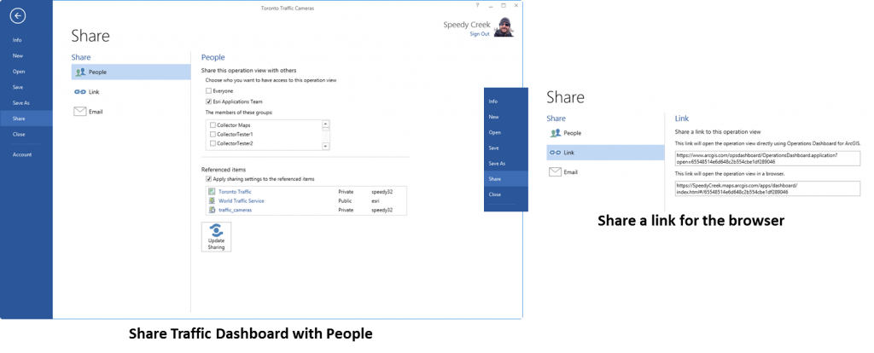Image resolution: width=874 pixels, height=353 pixels.
Task: Toggle Apply sharing settings to referenced items
Action: click(208, 179)
